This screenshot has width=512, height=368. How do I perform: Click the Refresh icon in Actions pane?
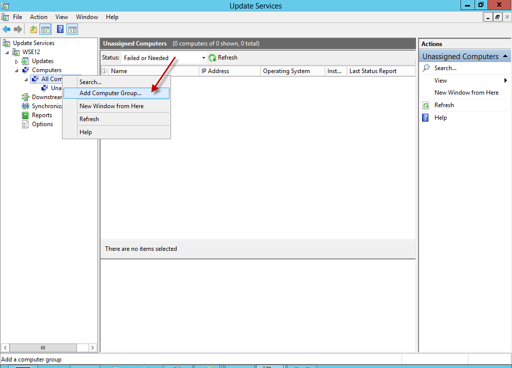pos(426,105)
